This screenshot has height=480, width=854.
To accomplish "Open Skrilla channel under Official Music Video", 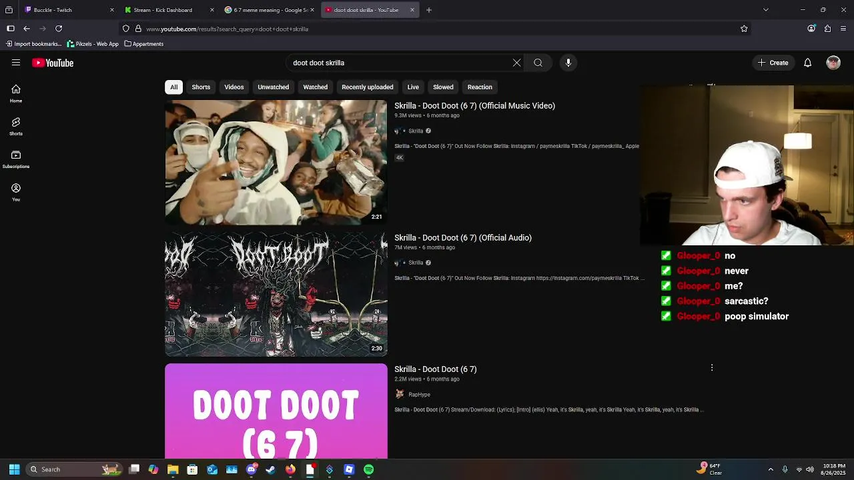I will pyautogui.click(x=416, y=131).
